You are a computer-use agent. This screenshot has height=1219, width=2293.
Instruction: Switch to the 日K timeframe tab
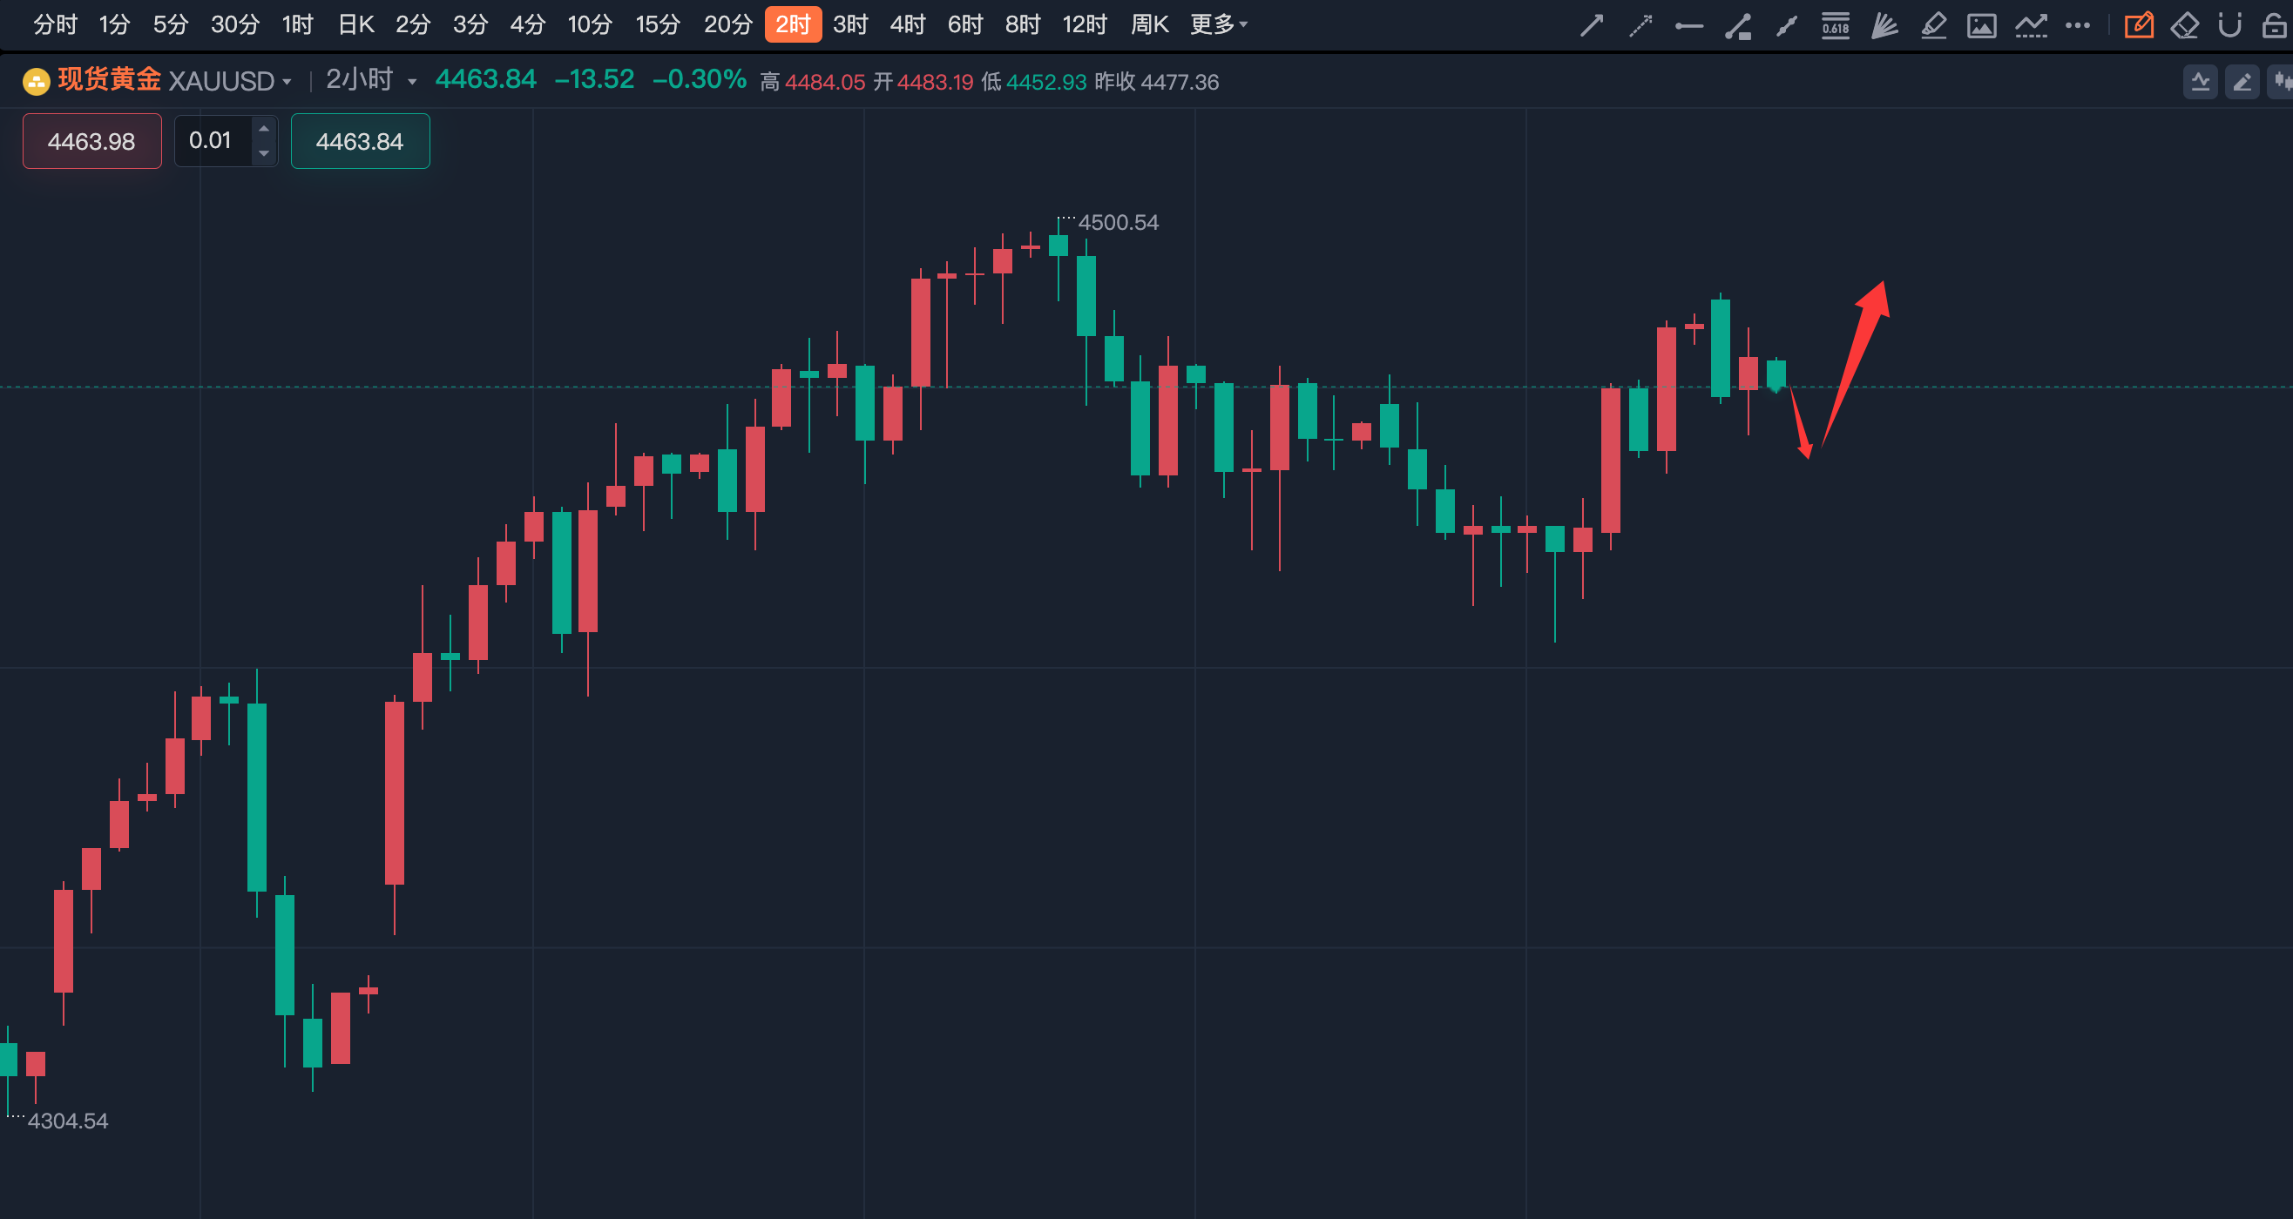(356, 25)
